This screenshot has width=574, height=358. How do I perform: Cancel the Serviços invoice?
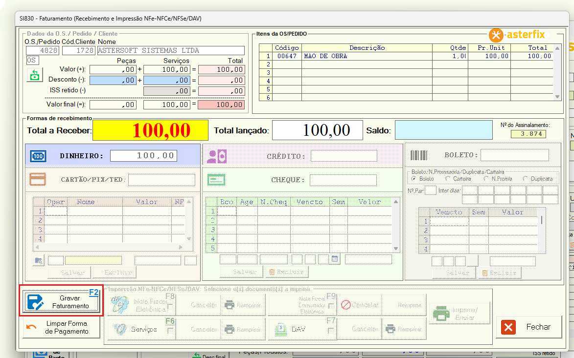[x=198, y=329]
